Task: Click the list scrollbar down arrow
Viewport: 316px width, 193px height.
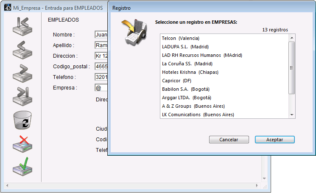Action: (x=292, y=115)
